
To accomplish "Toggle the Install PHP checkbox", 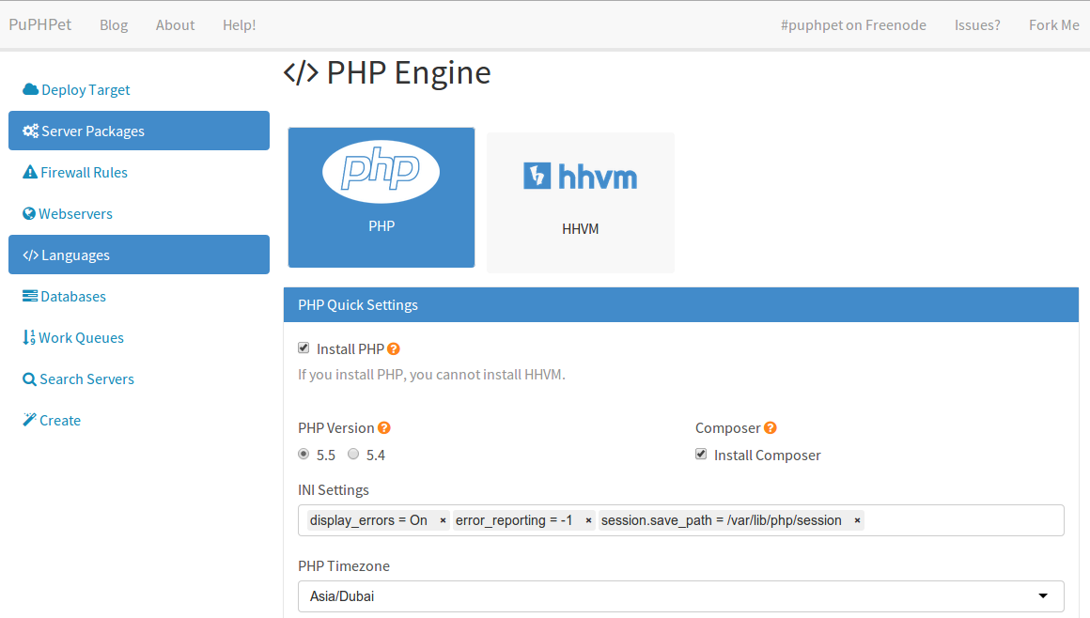I will (x=304, y=348).
